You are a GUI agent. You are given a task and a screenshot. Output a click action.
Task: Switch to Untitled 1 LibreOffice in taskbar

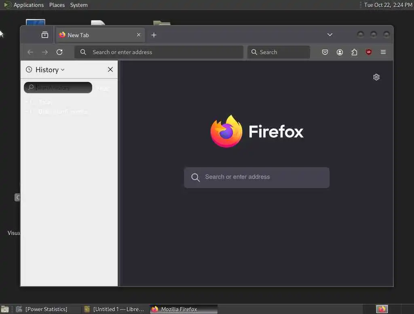[x=115, y=309]
